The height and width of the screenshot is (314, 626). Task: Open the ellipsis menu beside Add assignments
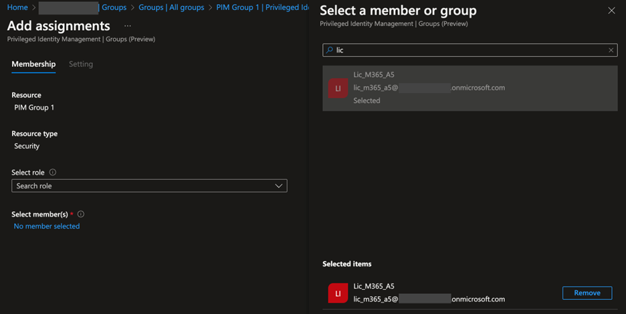coord(127,26)
